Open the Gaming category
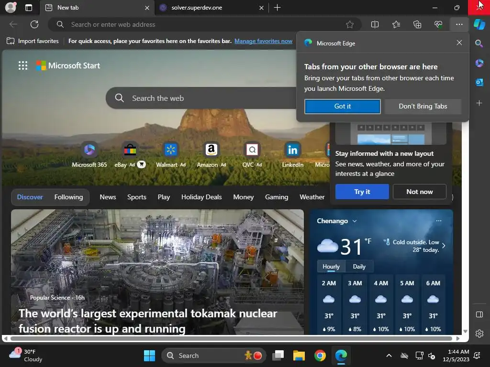 pyautogui.click(x=277, y=197)
